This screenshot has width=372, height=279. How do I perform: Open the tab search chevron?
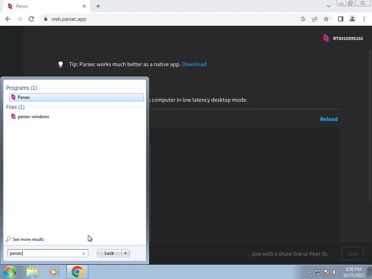(328, 6)
